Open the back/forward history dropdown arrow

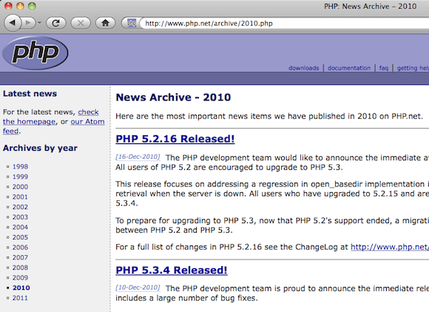39,23
